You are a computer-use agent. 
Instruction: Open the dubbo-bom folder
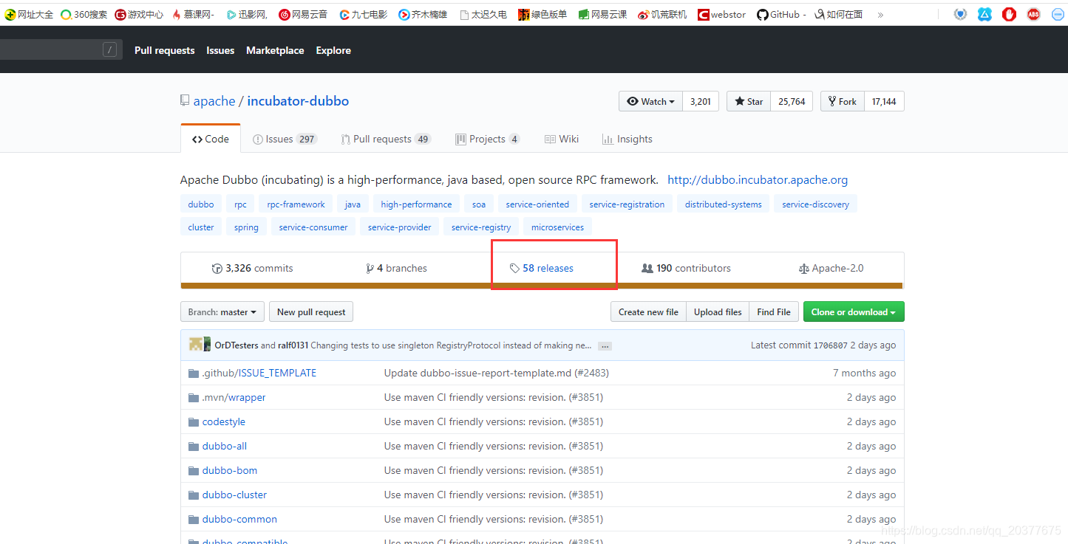tap(230, 470)
